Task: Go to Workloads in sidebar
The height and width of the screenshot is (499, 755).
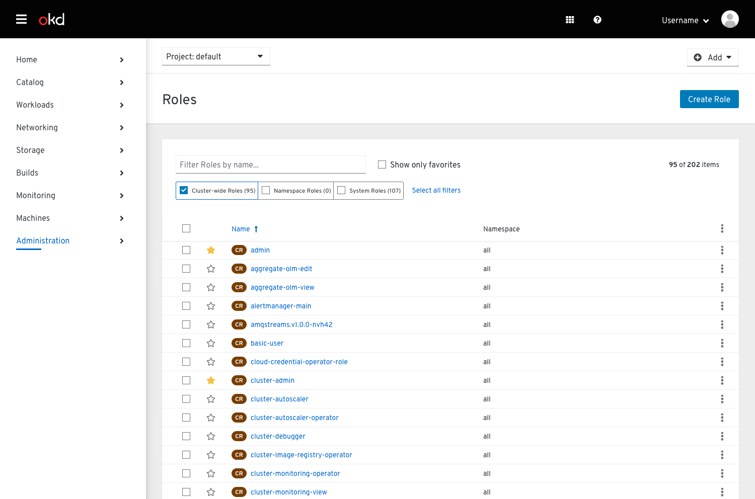Action: point(35,105)
